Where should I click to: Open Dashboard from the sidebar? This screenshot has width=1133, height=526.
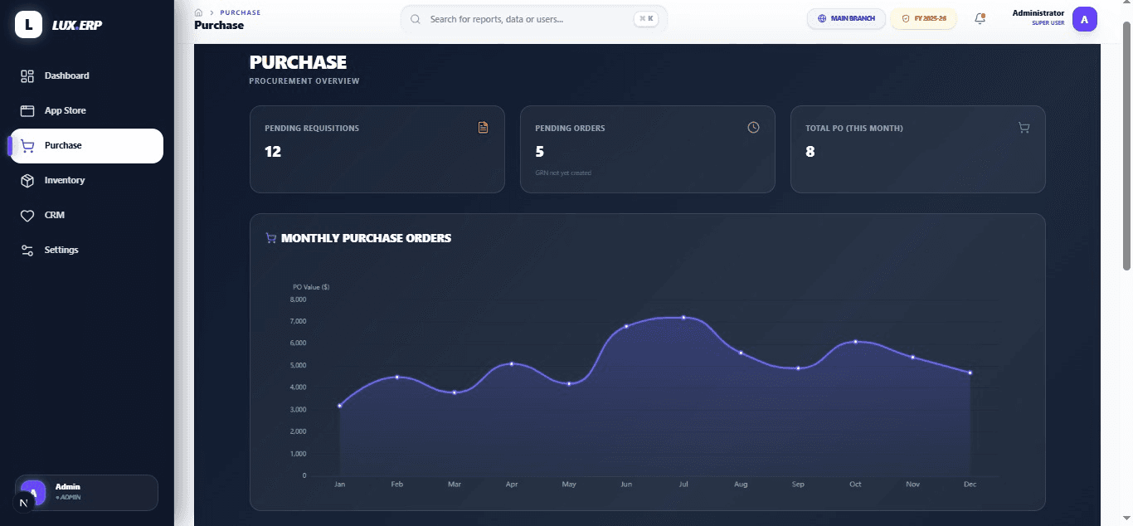point(86,75)
